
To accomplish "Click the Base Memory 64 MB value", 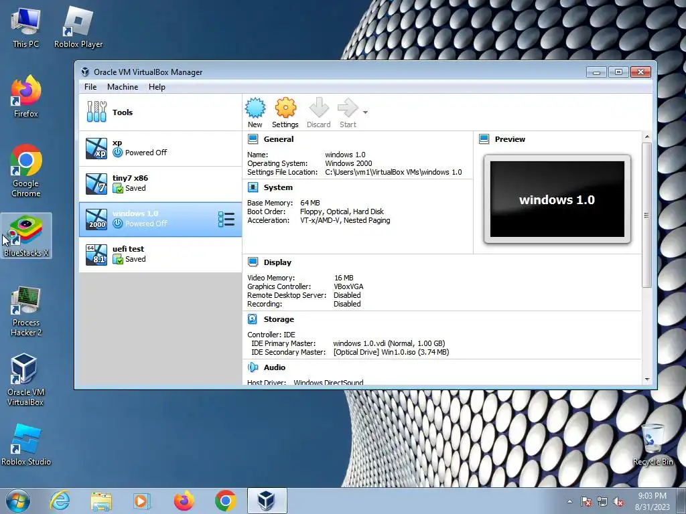I will tap(310, 203).
